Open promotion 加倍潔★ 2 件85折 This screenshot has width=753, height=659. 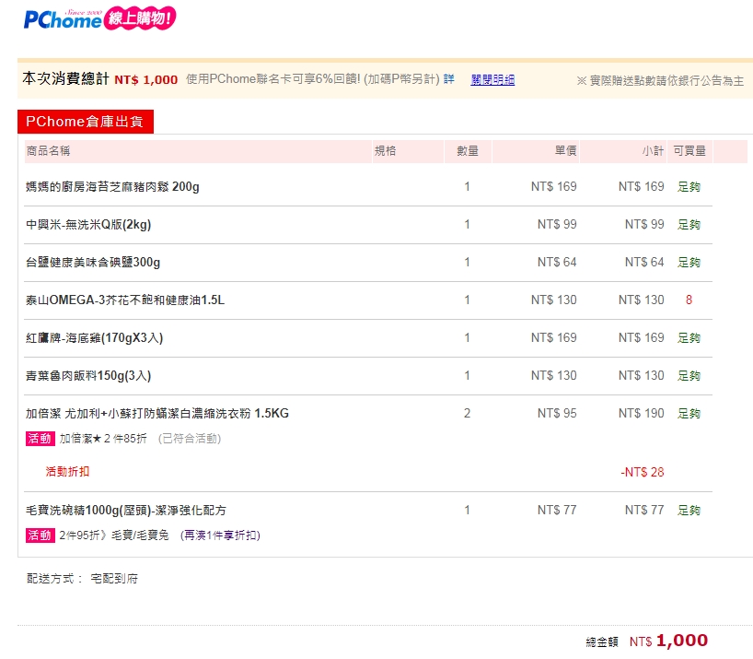point(103,439)
